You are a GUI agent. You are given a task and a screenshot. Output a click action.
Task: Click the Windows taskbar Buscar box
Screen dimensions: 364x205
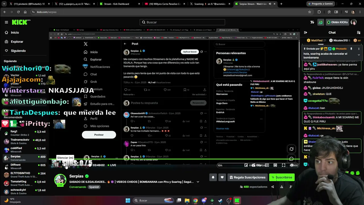(153, 200)
